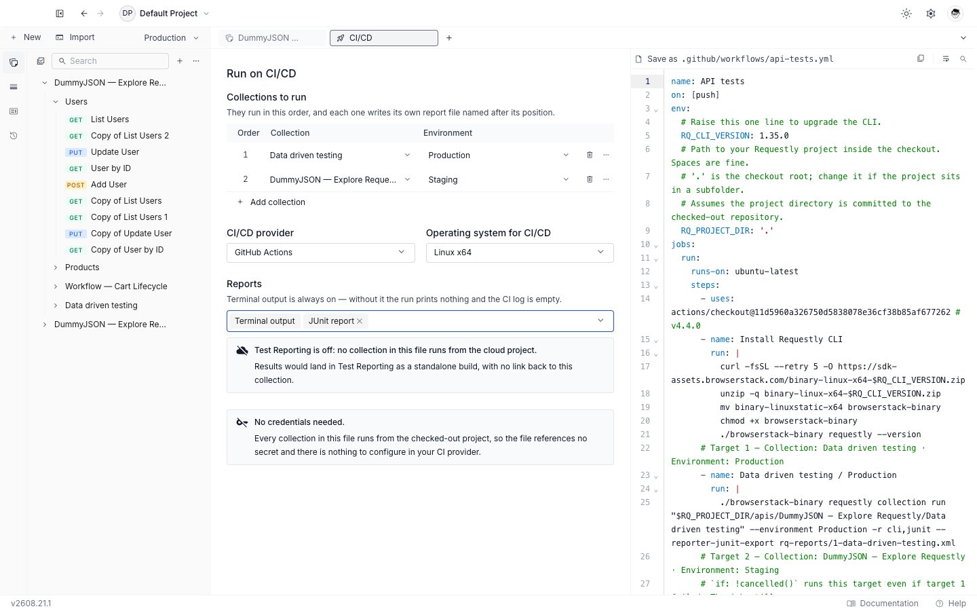
Task: Collapse the expanded DummyJSON — Explore Re... collection
Action: pyautogui.click(x=45, y=83)
